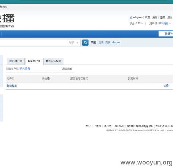173x166 pixels.
Task: Open the discuz hot search link
Action: [x=116, y=43]
